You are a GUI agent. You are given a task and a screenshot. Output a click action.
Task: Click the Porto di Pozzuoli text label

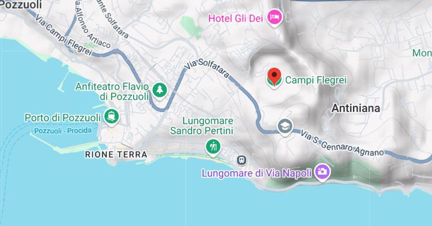[63, 118]
